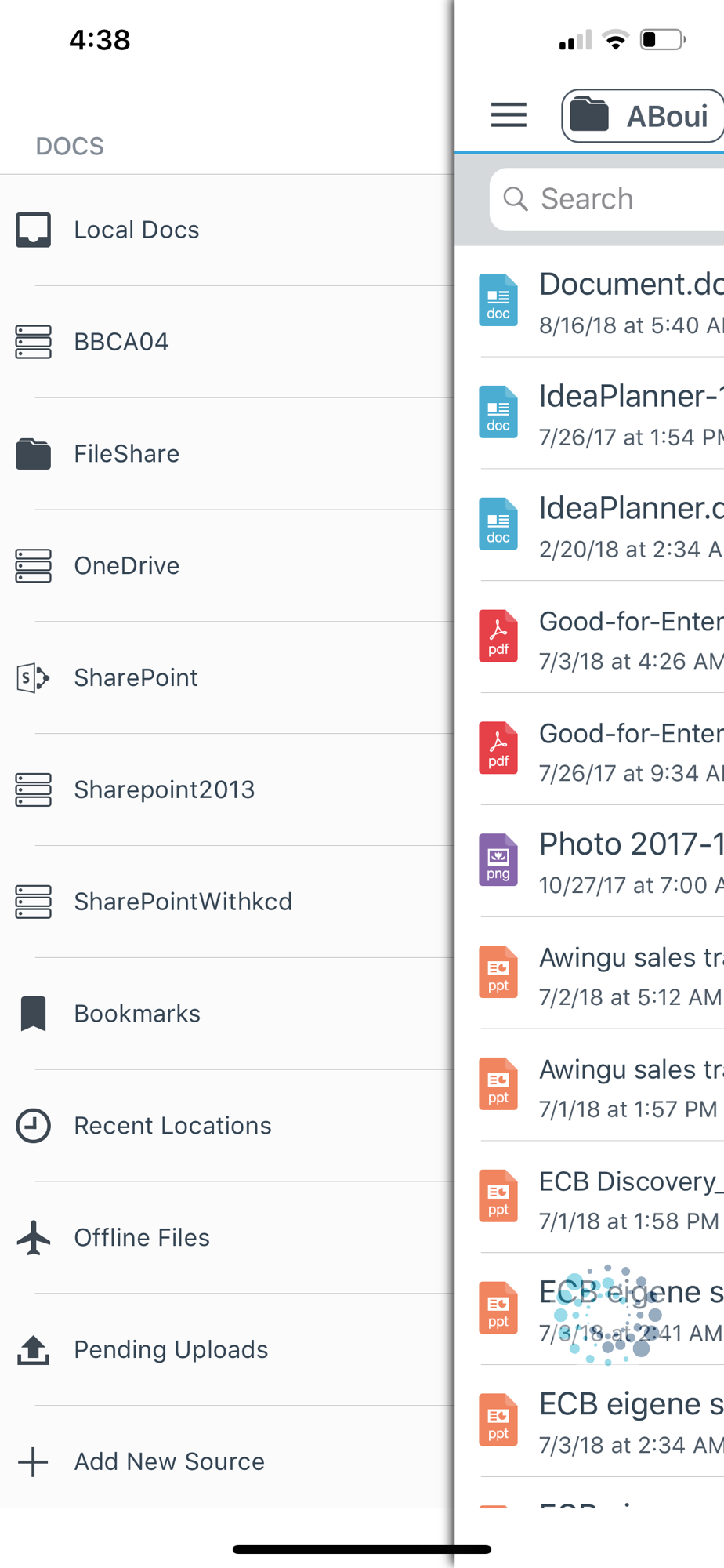The height and width of the screenshot is (1568, 724).
Task: Tap the png icon of Photo 2017 file
Action: 498,860
